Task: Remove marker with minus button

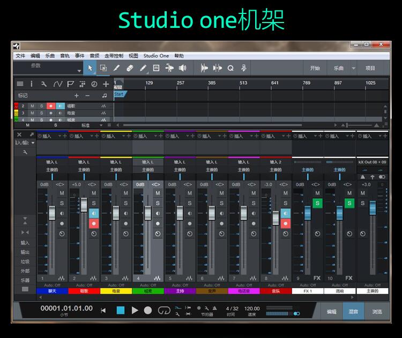Action: pos(87,95)
